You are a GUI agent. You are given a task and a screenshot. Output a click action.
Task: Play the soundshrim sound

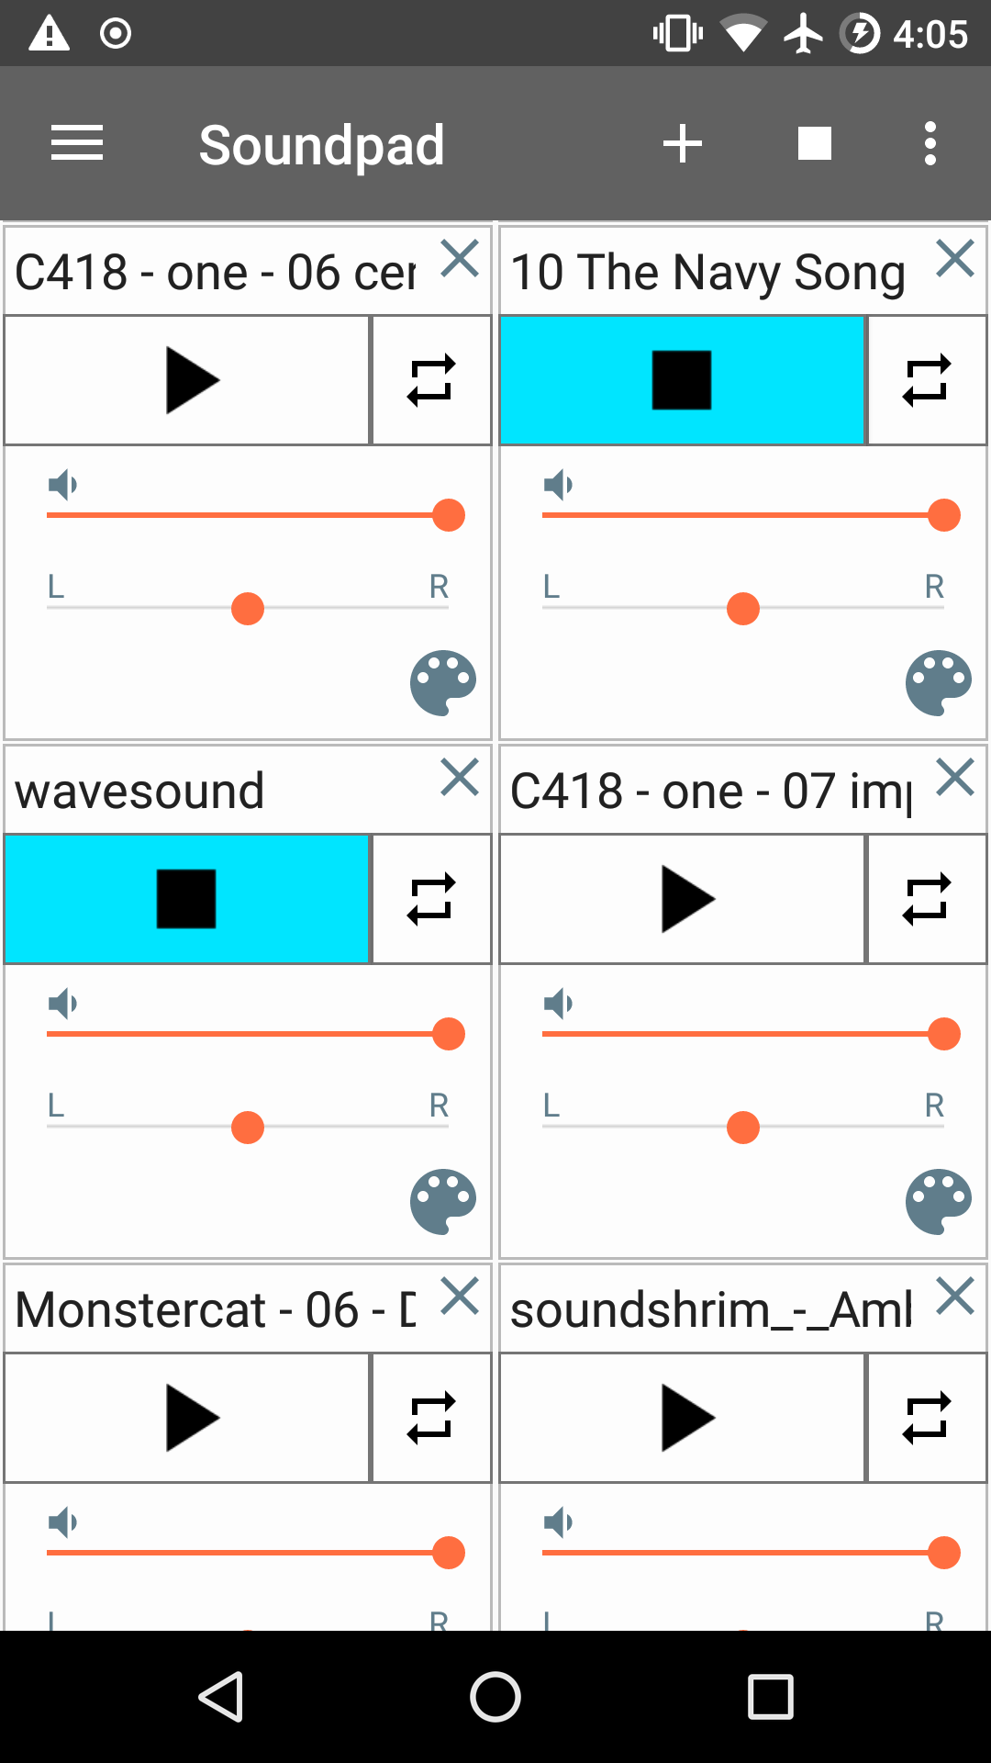[682, 1418]
